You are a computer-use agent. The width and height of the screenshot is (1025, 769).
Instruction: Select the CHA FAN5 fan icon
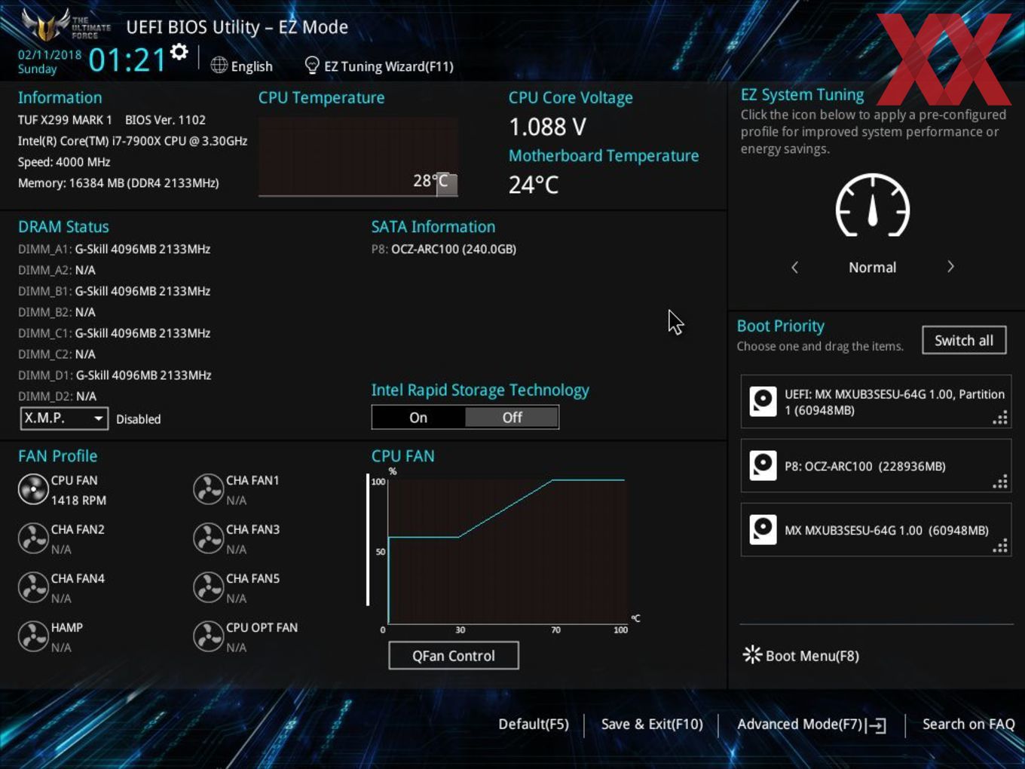[x=208, y=588]
